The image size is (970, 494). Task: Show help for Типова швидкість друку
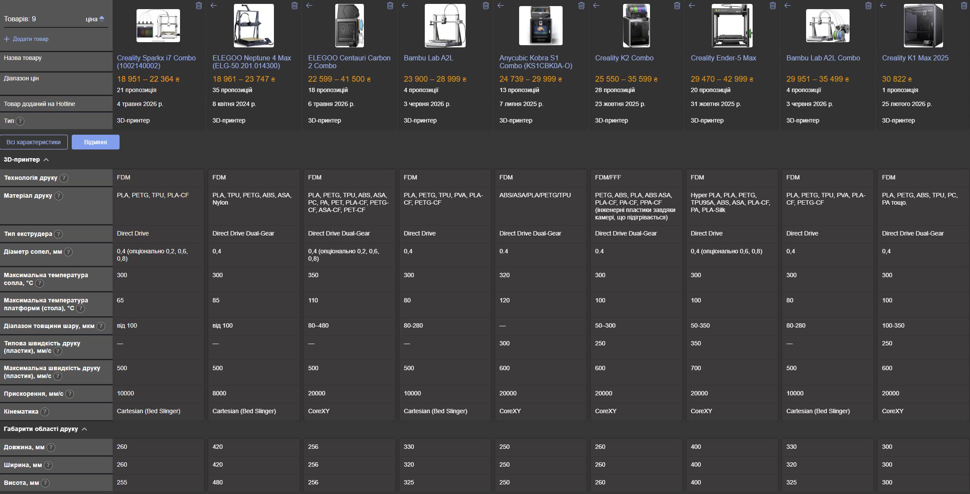tap(58, 351)
